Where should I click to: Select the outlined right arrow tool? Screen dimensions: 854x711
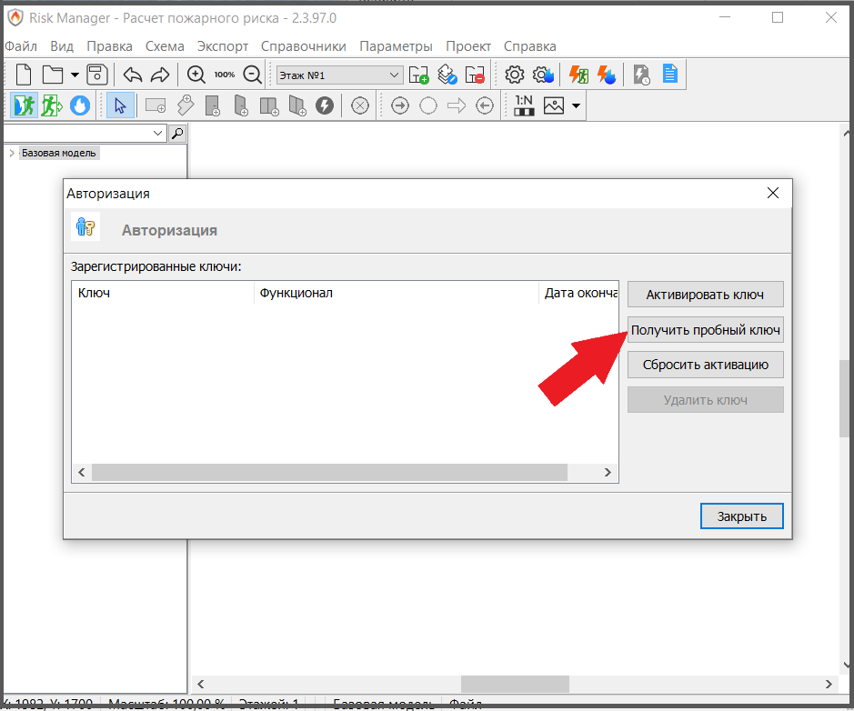pos(457,105)
